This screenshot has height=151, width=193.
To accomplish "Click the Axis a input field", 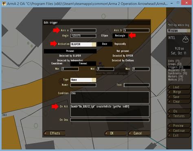I will [83, 30].
